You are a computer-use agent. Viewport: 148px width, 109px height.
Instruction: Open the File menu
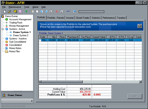click(4, 7)
